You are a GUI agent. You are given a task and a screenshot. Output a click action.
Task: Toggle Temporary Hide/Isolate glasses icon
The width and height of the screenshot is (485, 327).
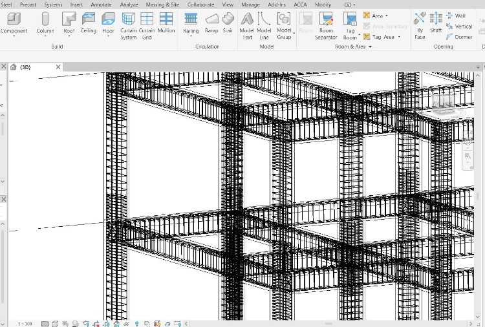126,324
